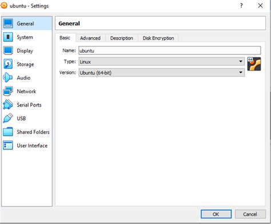This screenshot has width=271, height=224.
Task: Click the System chip icon
Action: (8, 37)
